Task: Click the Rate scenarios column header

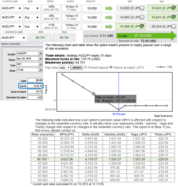Action: [x=43, y=135]
